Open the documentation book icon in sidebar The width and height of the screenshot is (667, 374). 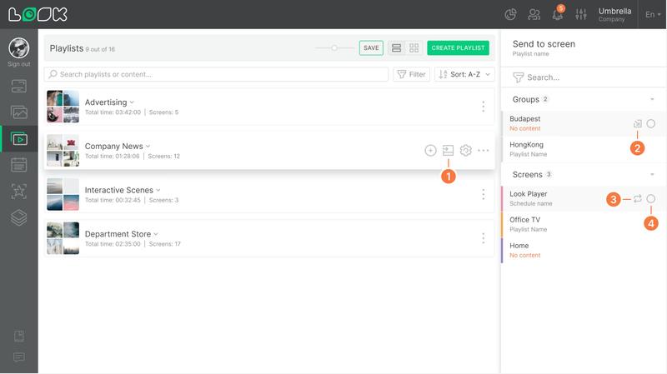click(x=18, y=336)
